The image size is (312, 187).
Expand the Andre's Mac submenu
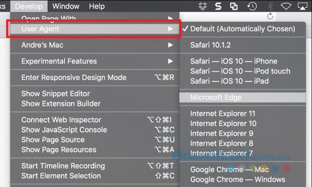tap(95, 45)
